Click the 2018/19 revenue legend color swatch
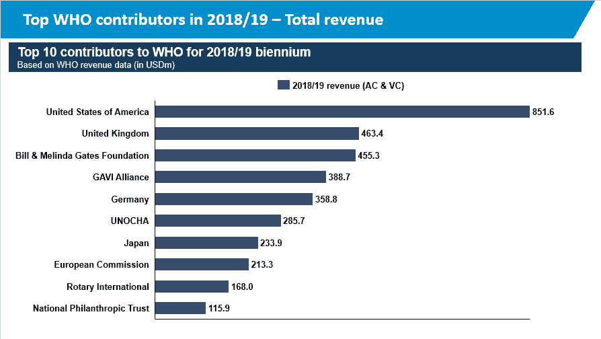This screenshot has width=601, height=339. [283, 85]
